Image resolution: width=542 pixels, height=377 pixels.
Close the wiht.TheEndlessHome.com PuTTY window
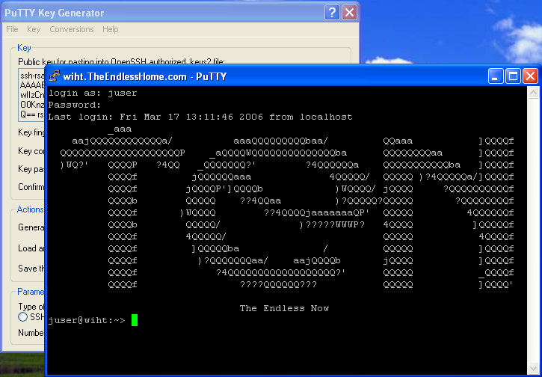[x=530, y=76]
